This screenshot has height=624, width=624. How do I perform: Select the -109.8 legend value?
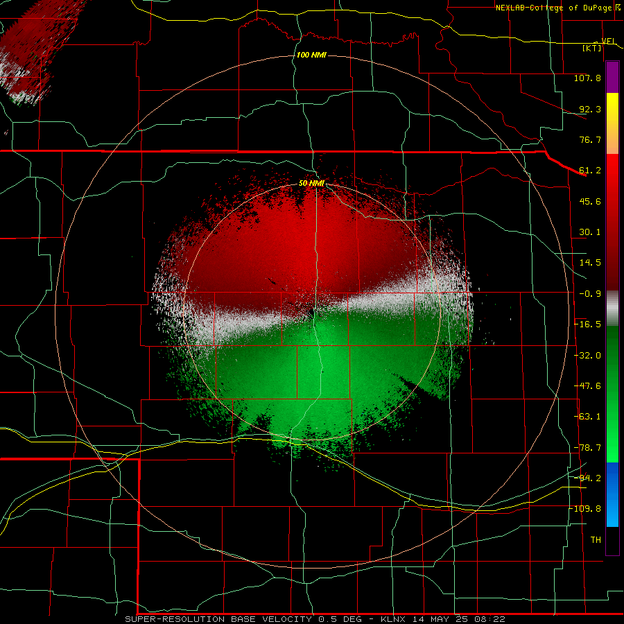pos(585,509)
